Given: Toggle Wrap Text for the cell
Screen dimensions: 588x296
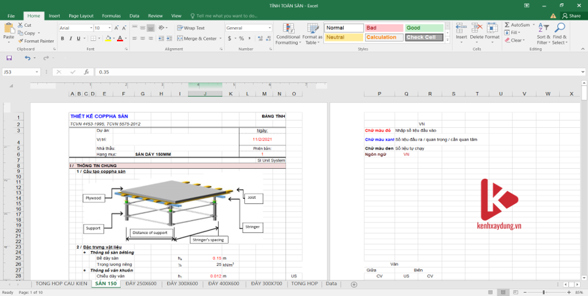Looking at the screenshot, I should 191,28.
